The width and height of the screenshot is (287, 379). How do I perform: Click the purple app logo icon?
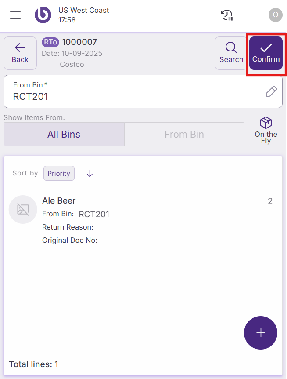[43, 15]
